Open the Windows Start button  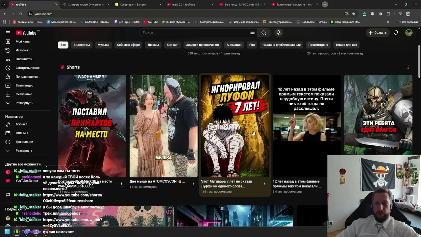click(7, 232)
